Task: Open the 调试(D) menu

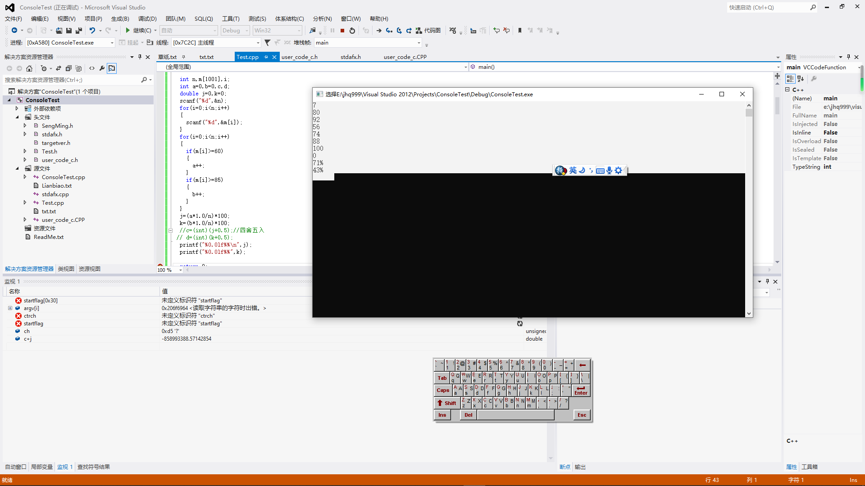Action: [147, 18]
